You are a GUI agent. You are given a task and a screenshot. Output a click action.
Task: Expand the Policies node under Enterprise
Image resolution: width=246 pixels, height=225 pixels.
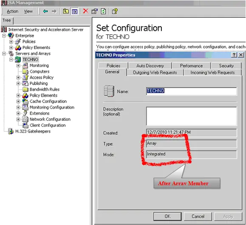click(11, 42)
